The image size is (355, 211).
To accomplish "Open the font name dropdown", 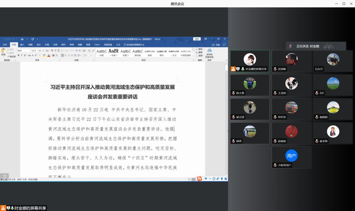I will (x=30, y=50).
